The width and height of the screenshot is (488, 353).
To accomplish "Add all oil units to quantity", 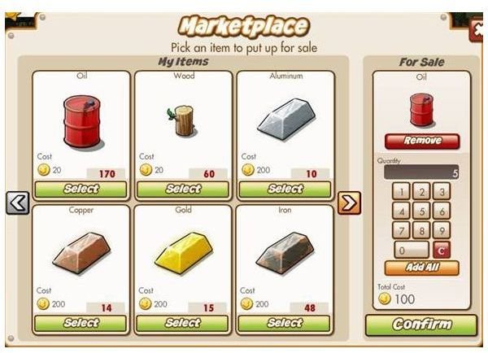I will click(x=422, y=268).
